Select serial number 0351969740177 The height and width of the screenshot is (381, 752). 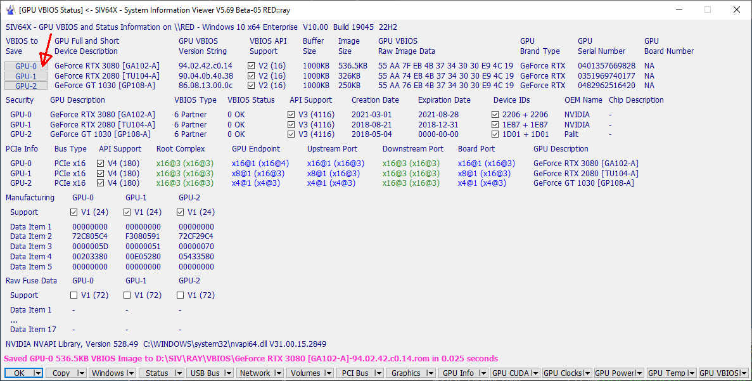(607, 76)
